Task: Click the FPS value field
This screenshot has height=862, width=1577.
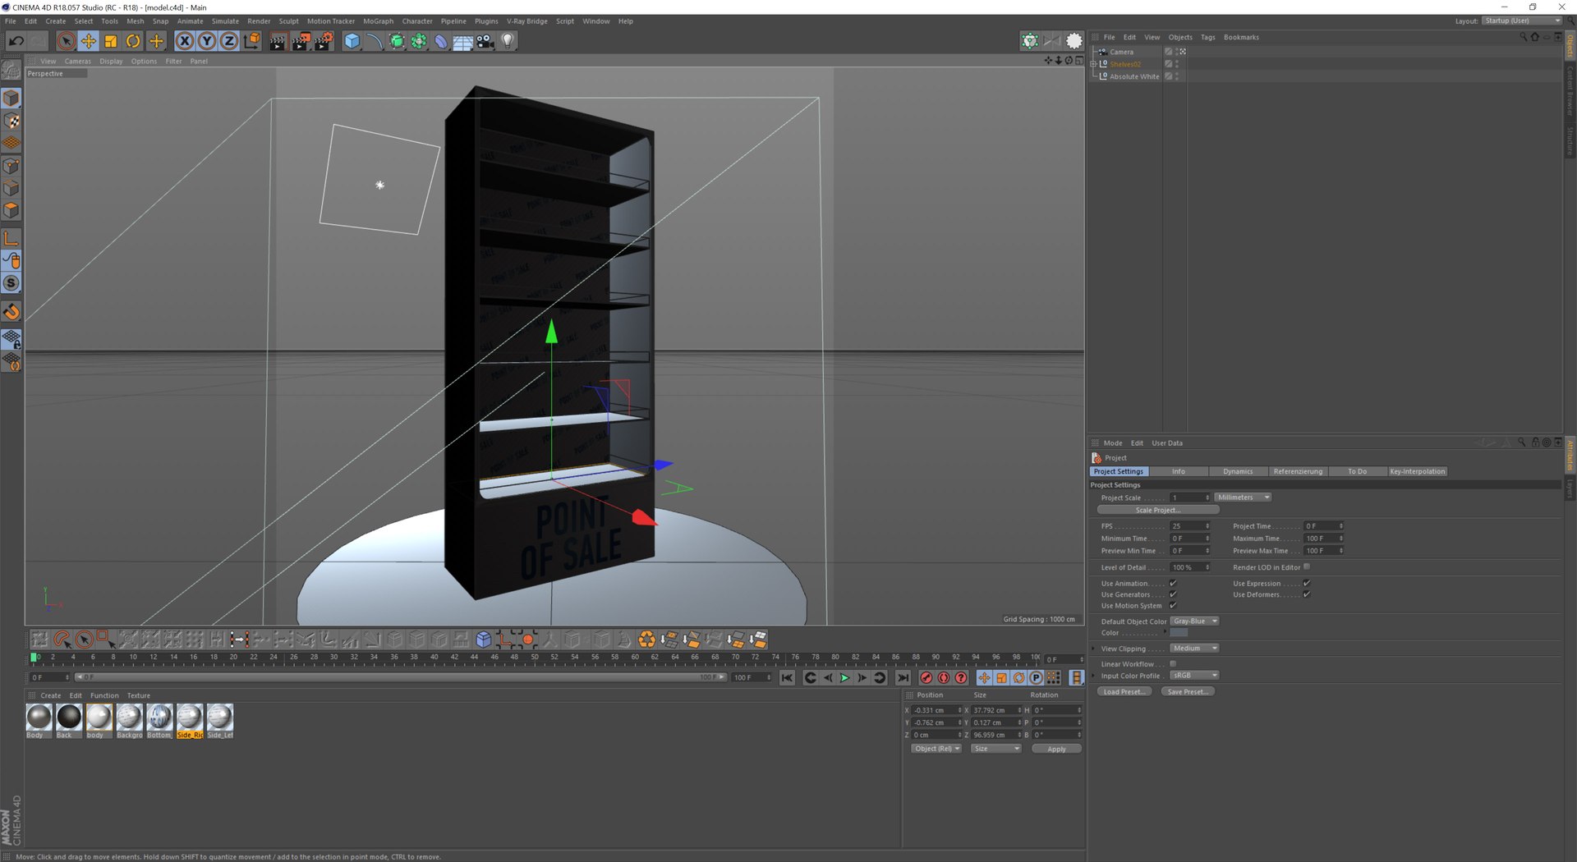Action: click(x=1189, y=526)
